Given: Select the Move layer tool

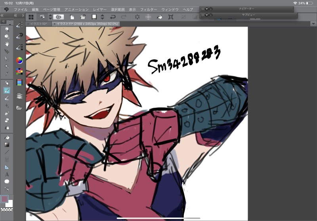Looking at the screenshot, I should coord(7,51).
